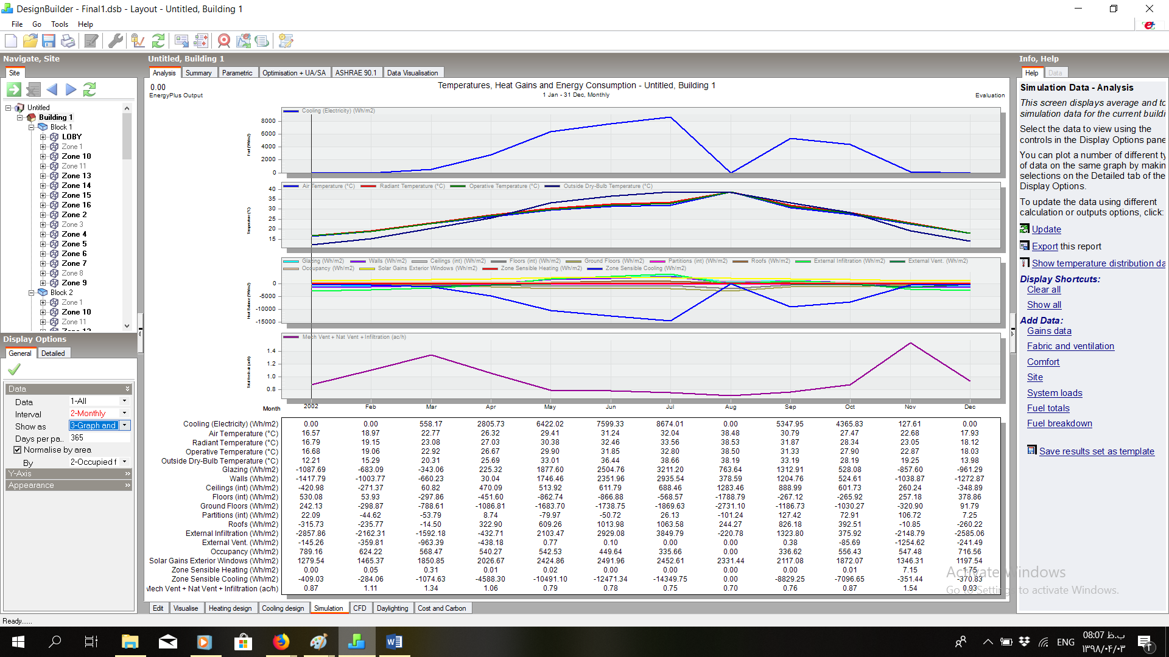Expand the Appearance section

69,485
